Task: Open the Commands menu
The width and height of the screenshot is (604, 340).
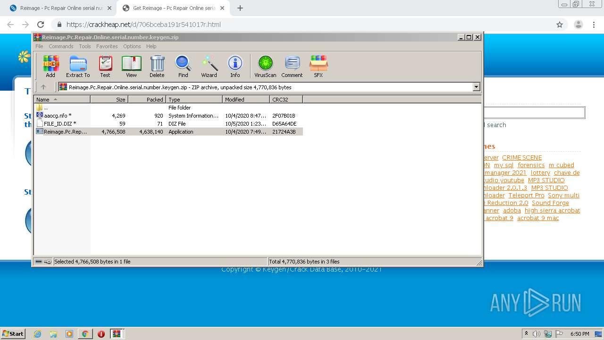Action: coord(61,46)
